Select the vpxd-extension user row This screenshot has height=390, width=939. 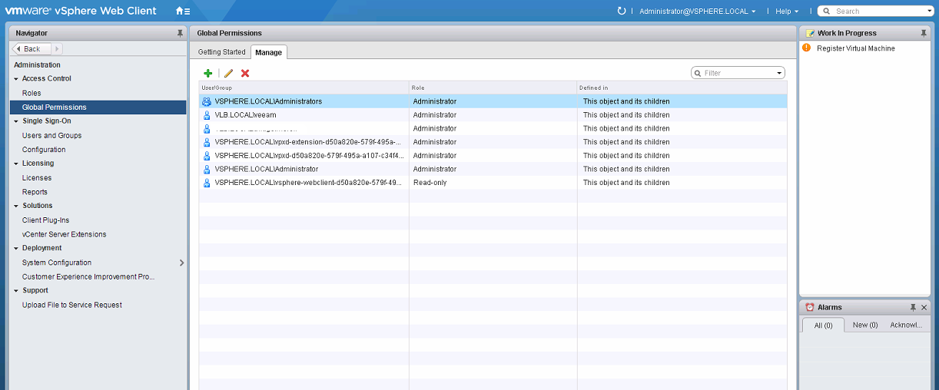click(x=493, y=142)
